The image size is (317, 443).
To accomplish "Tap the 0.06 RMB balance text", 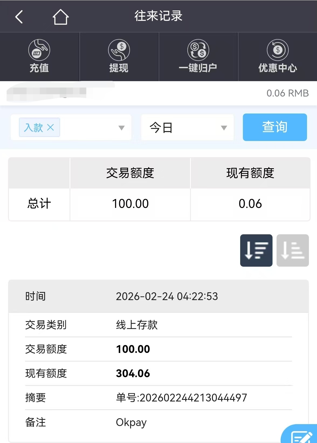I will (x=287, y=93).
